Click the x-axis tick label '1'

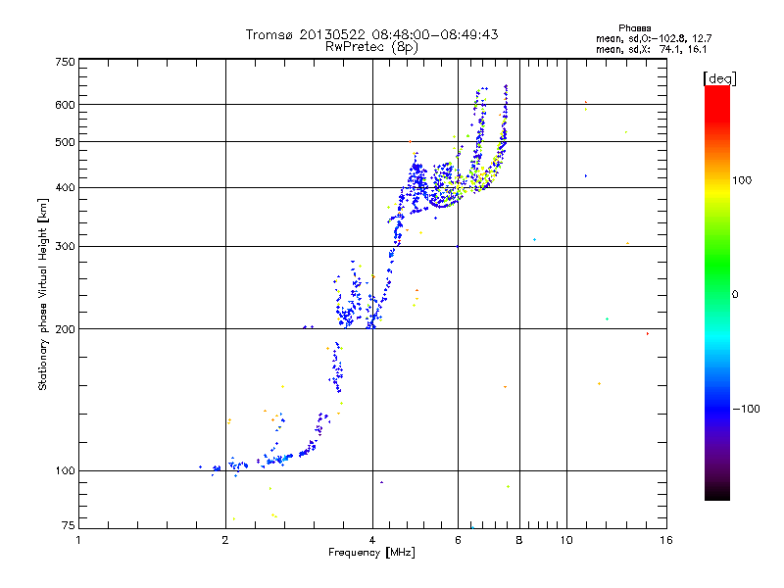78,540
